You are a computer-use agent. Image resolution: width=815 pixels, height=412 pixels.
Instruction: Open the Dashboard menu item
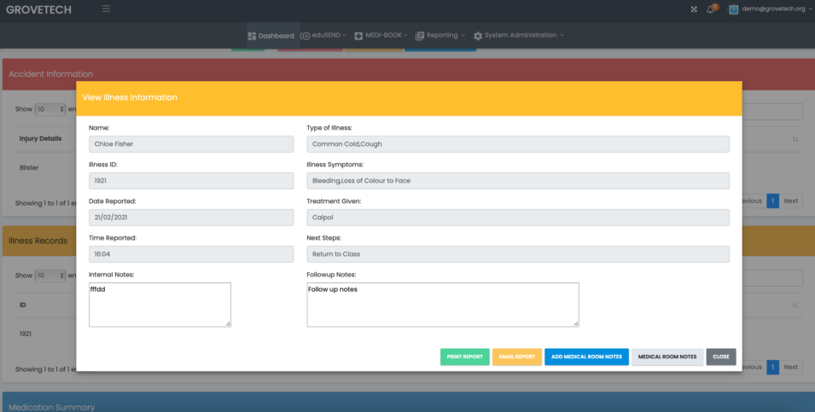point(271,36)
